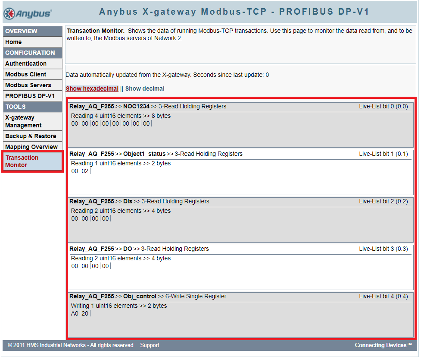
Task: Select Transaction Monitor in sidebar
Action: (32, 161)
